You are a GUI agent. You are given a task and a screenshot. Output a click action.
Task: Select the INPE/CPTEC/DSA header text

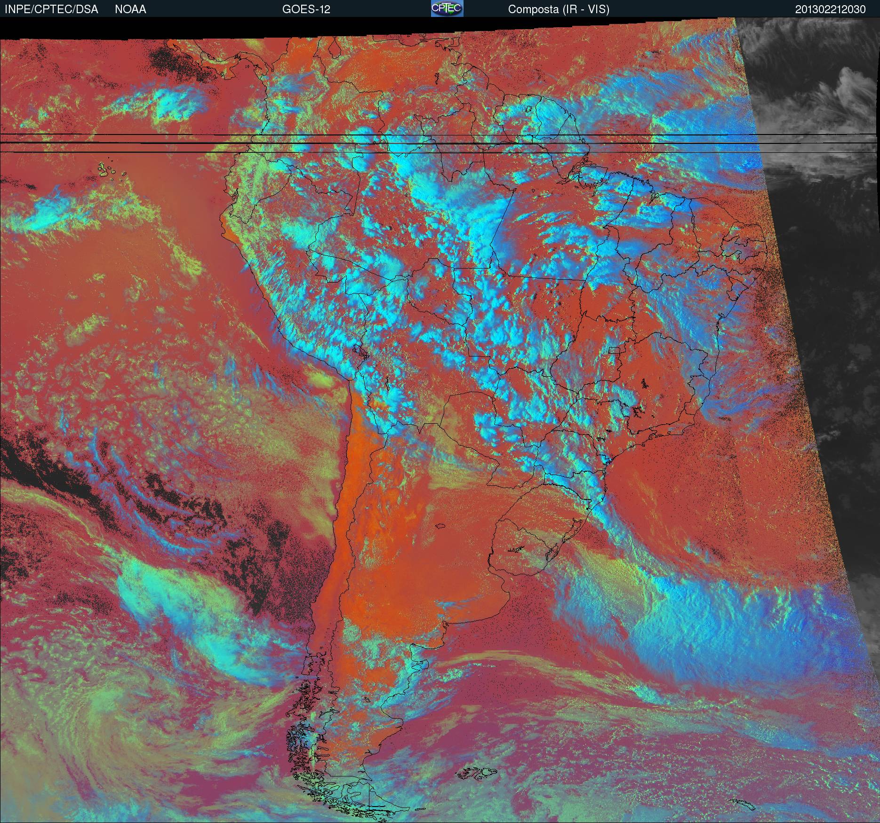coord(51,9)
